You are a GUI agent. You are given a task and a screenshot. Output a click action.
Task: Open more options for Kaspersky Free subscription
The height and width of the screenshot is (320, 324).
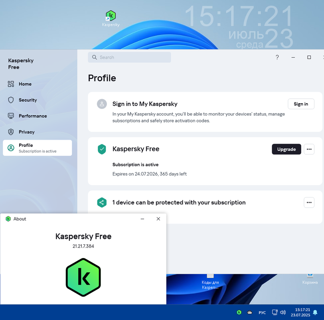[x=309, y=149]
